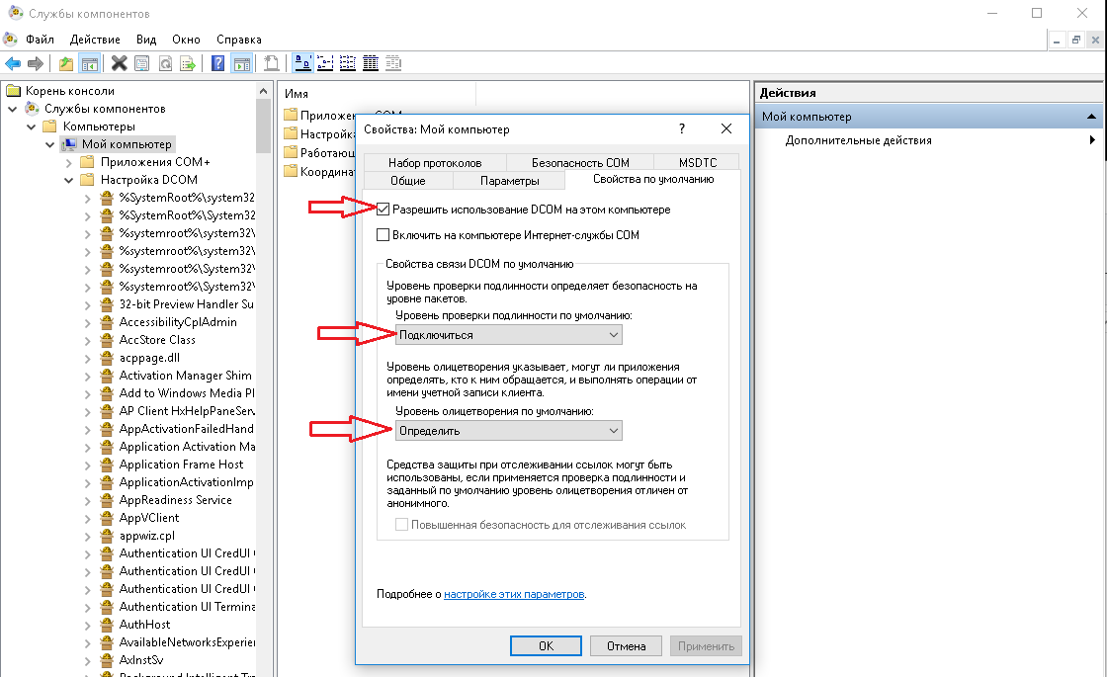Click the Export list toolbar icon
The width and height of the screenshot is (1107, 677).
pyautogui.click(x=188, y=63)
